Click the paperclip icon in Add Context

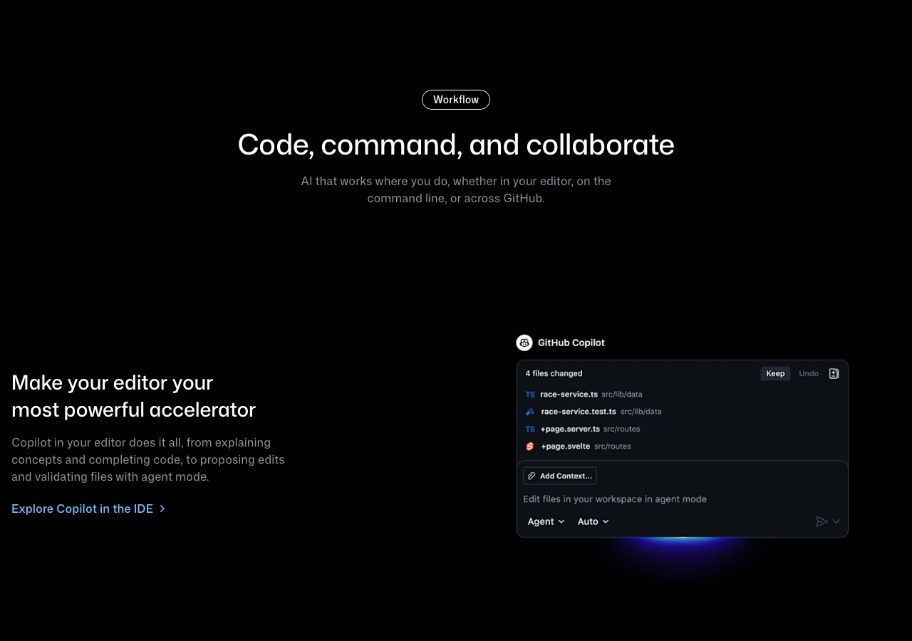tap(532, 476)
